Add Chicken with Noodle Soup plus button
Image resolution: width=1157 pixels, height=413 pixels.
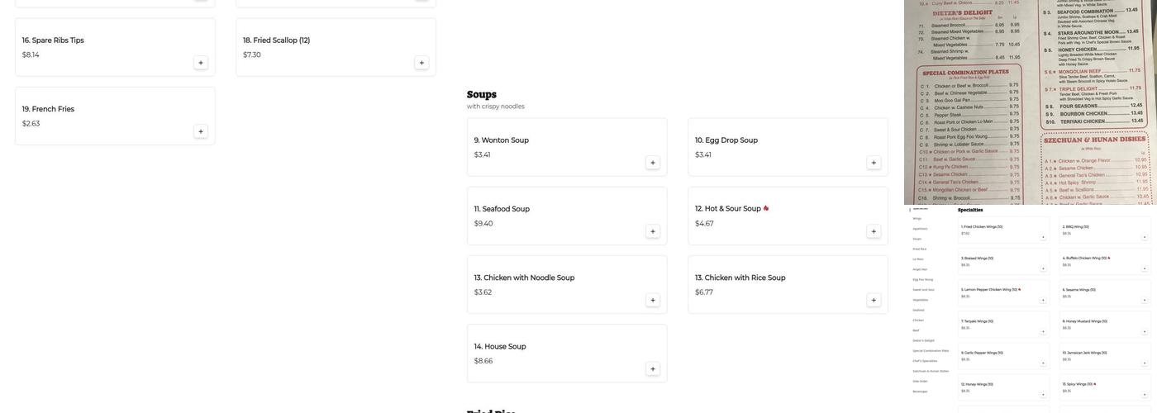[x=653, y=301]
